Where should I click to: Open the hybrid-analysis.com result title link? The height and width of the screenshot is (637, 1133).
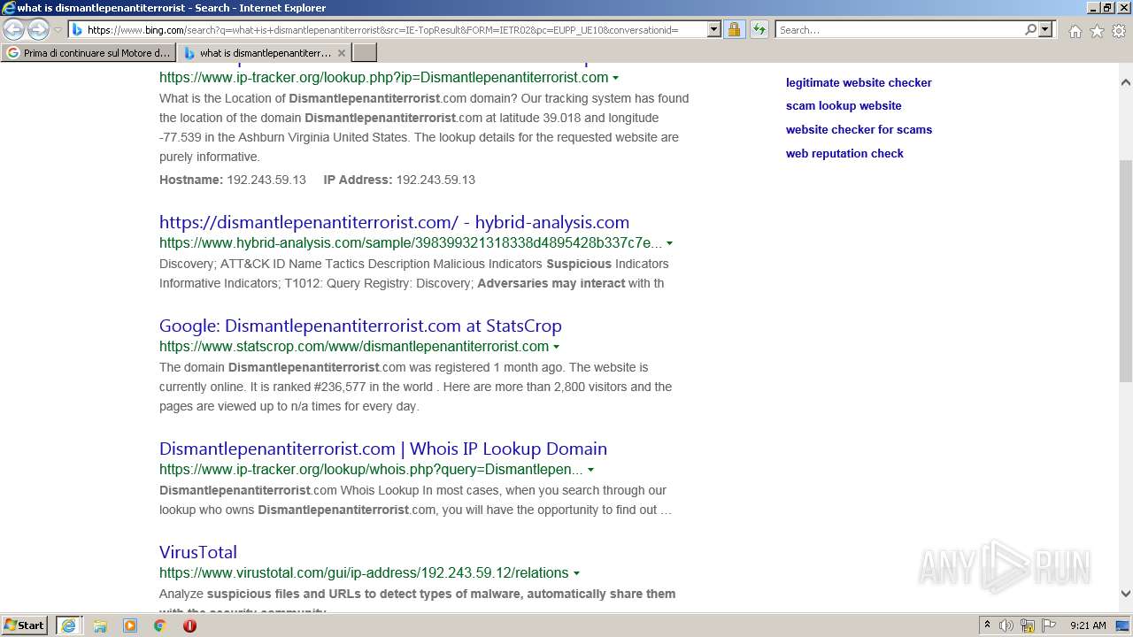(394, 222)
